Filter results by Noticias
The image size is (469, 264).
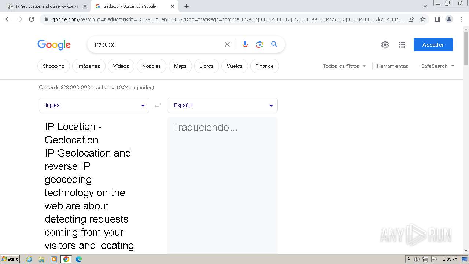151,66
